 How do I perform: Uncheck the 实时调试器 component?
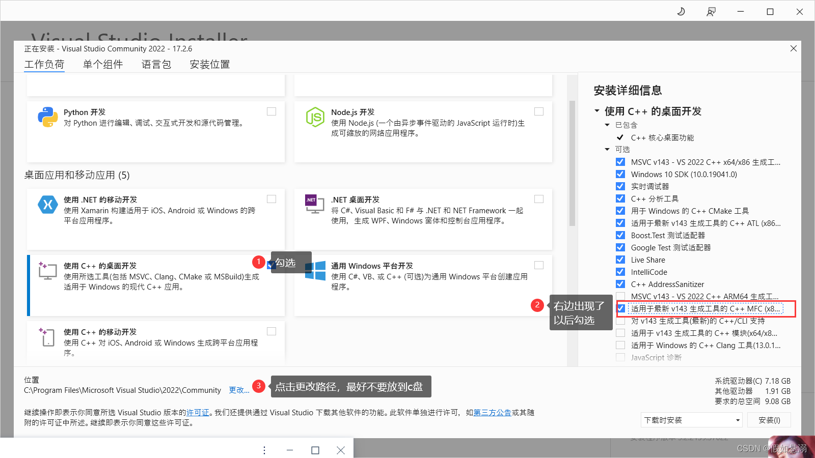point(620,186)
